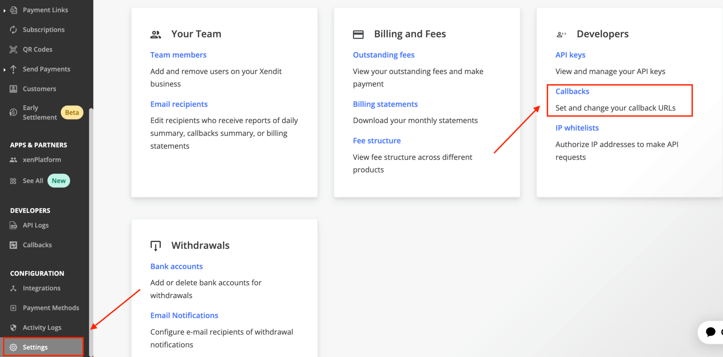Click the Subscriptions refresh icon
Viewport: 723px width, 357px height.
point(13,30)
